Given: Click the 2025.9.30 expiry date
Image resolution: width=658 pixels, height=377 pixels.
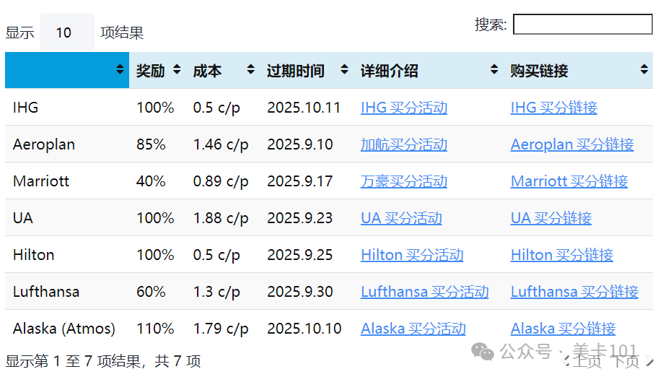Looking at the screenshot, I should point(300,292).
